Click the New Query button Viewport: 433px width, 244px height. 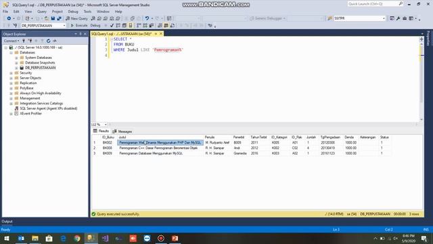(x=76, y=18)
